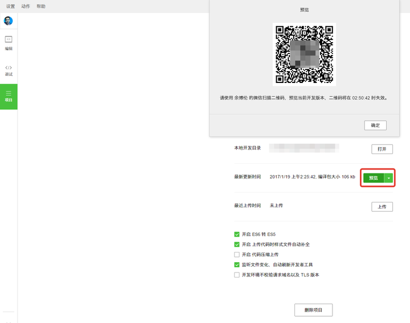Click the 上传 button

[x=382, y=206]
